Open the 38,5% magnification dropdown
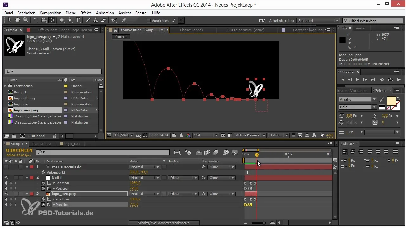Screen dimensions: 406x228 click(123, 135)
